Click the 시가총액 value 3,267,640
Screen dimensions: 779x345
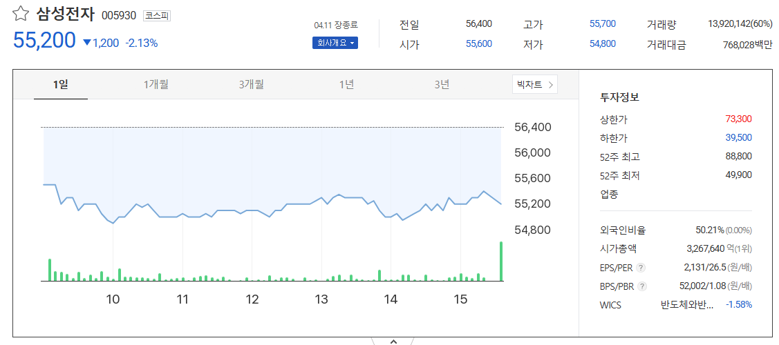pos(707,249)
